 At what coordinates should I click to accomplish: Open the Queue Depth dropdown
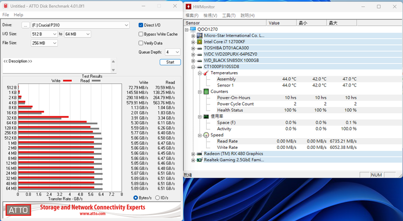tap(173, 52)
